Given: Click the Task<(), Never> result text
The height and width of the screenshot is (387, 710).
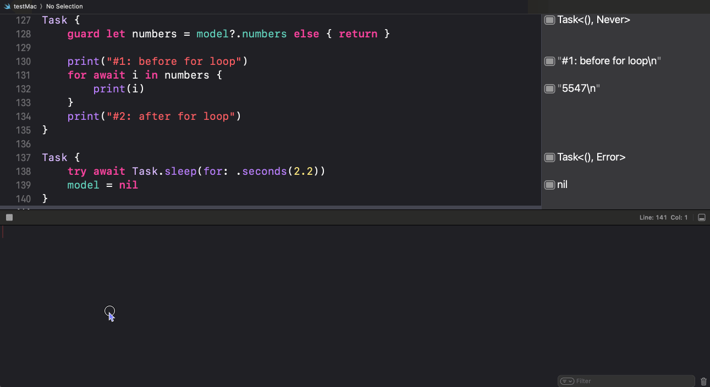Looking at the screenshot, I should (593, 20).
